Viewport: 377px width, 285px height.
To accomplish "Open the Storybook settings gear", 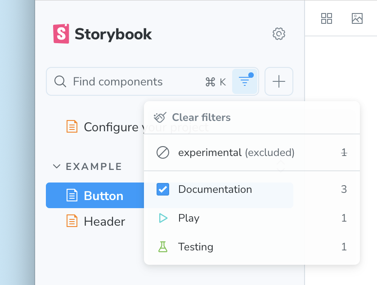I will (x=278, y=34).
